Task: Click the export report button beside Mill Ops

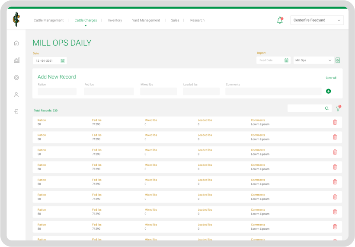Action: 338,60
